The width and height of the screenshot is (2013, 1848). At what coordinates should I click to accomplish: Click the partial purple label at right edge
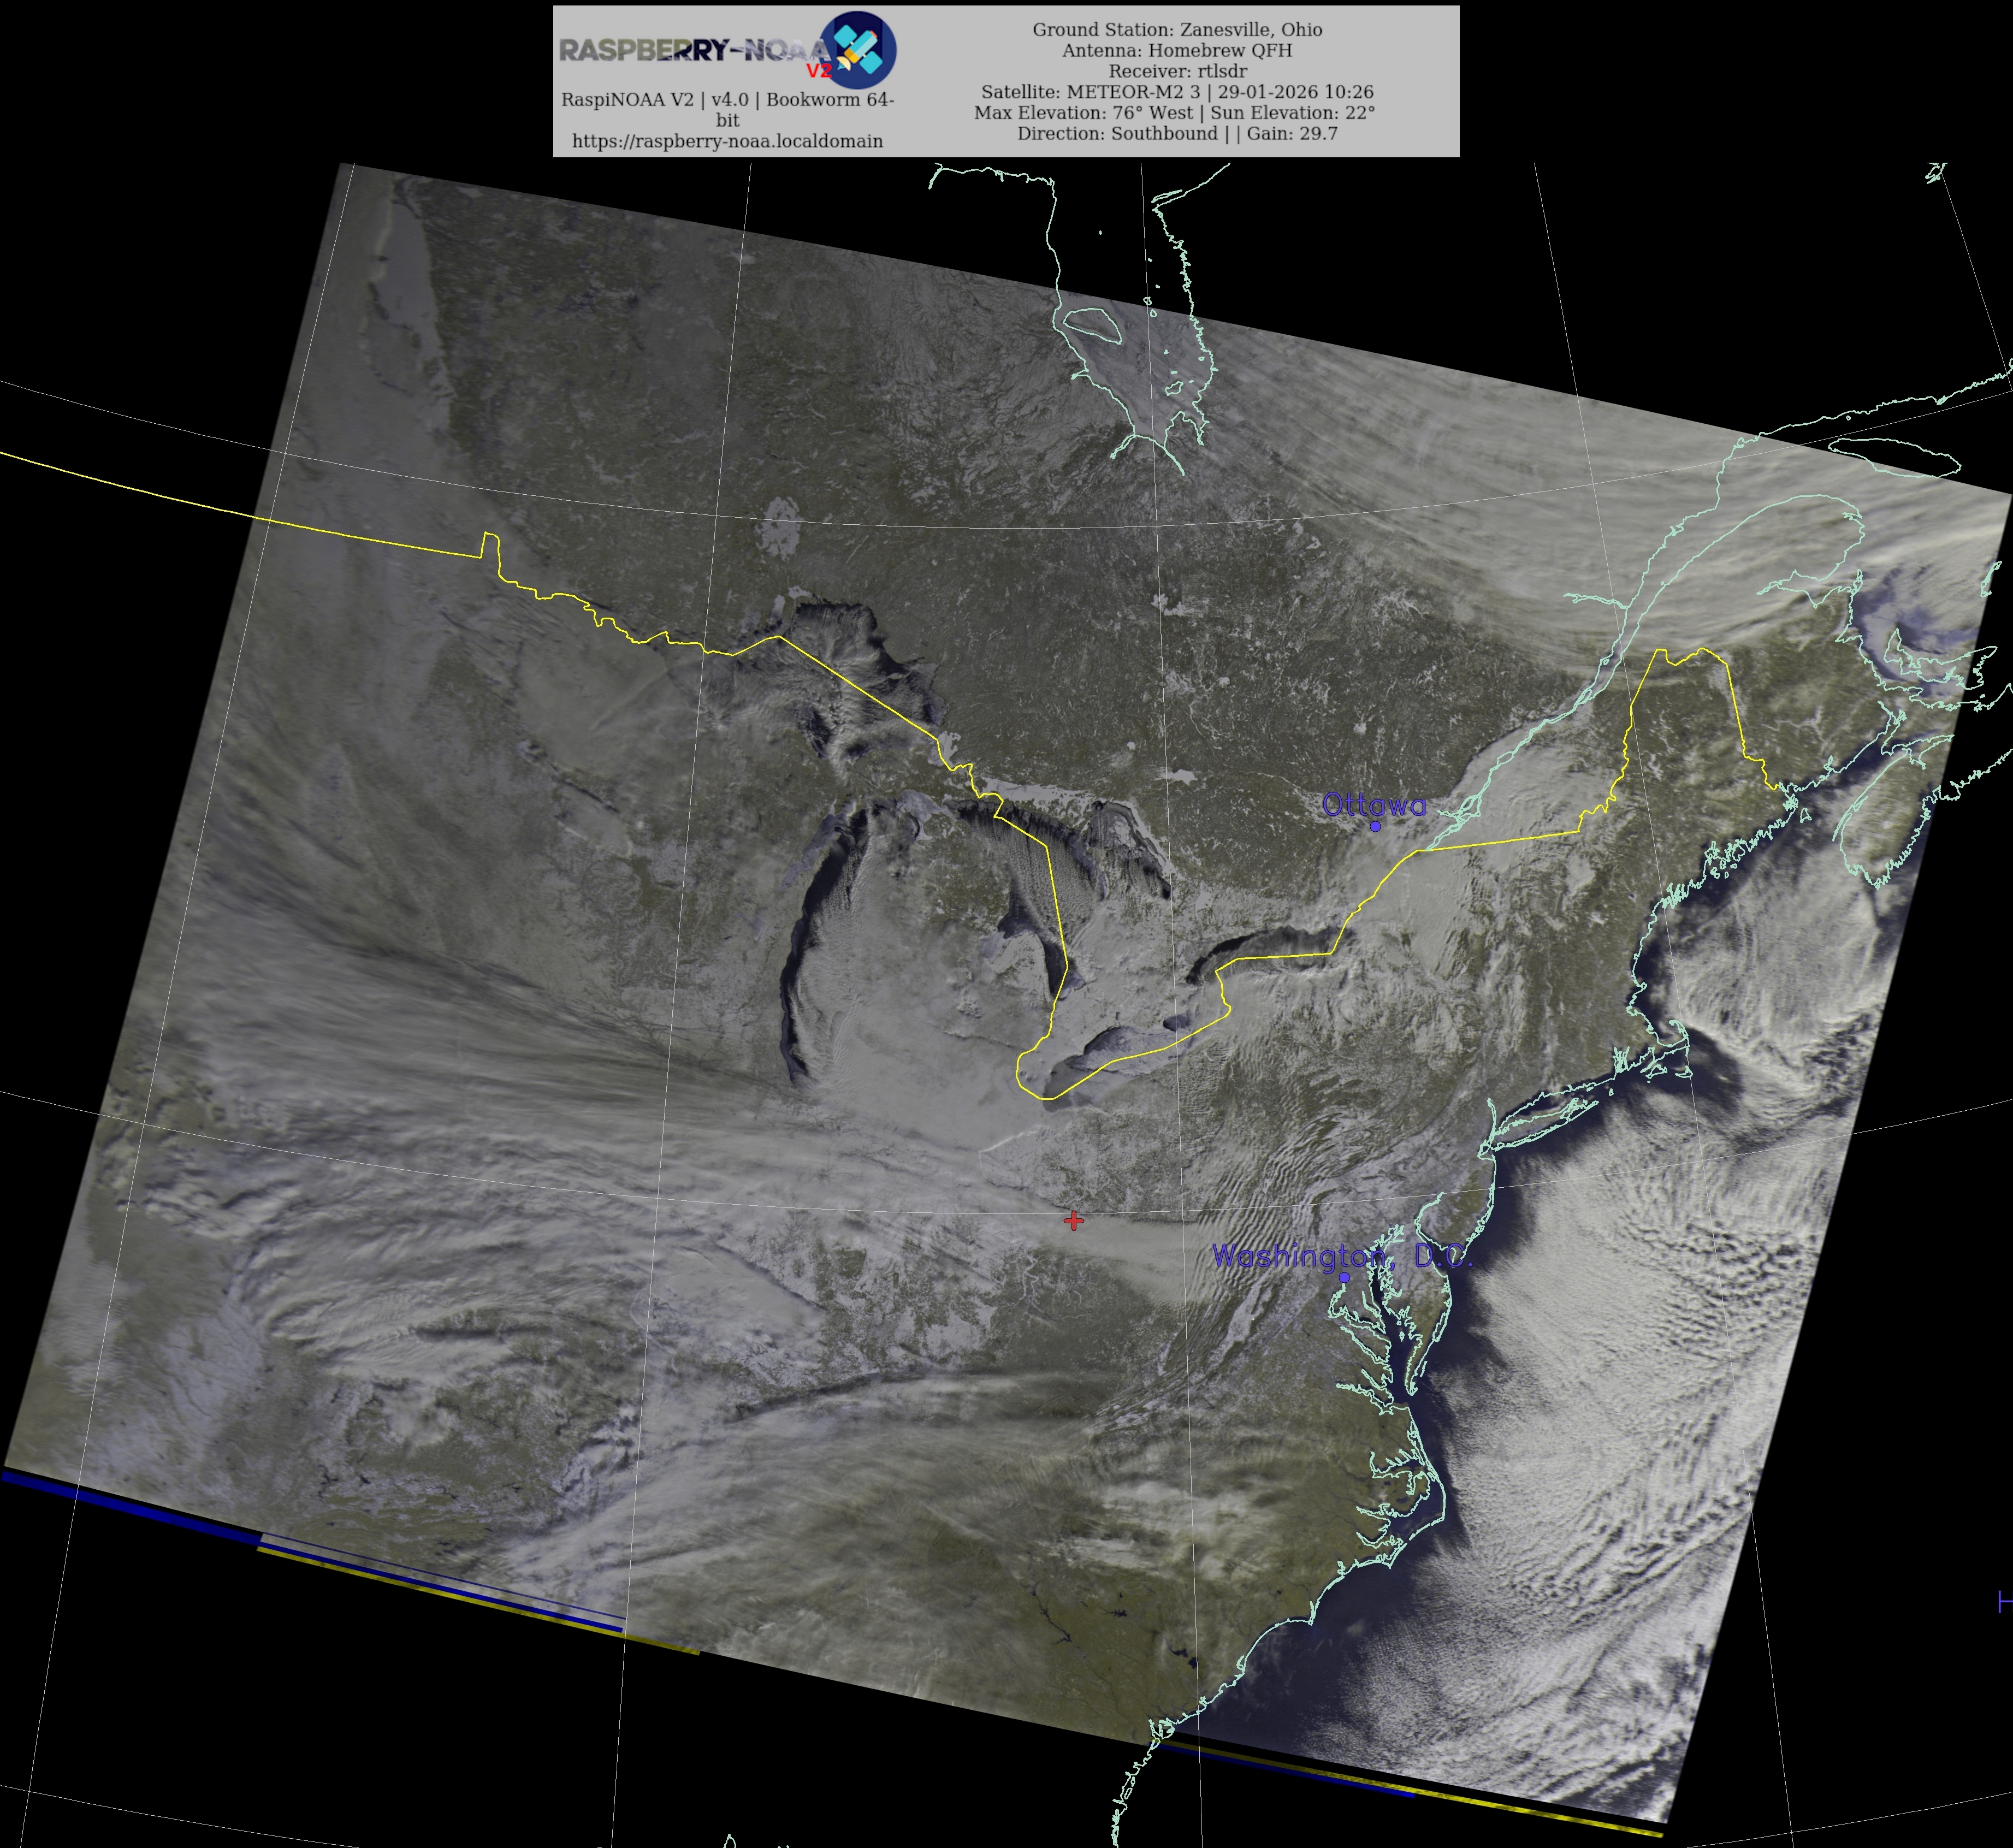2004,1601
